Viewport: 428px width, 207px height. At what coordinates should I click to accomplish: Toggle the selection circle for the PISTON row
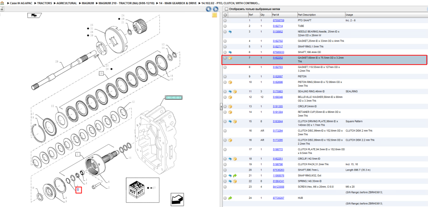[x=225, y=77]
